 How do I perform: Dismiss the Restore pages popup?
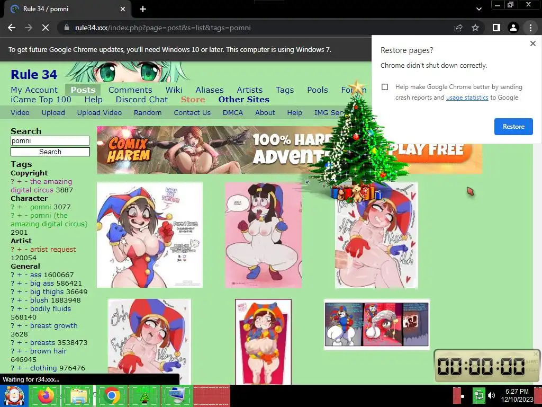pyautogui.click(x=532, y=43)
